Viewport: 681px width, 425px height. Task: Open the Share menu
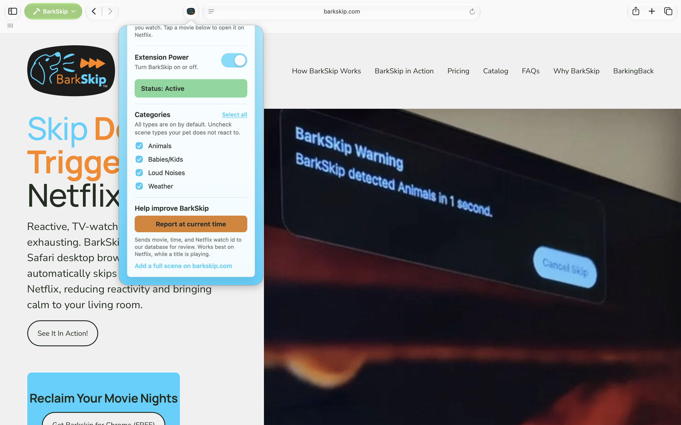(x=636, y=11)
